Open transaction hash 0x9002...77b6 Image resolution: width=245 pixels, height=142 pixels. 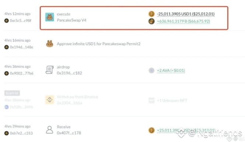[22, 73]
